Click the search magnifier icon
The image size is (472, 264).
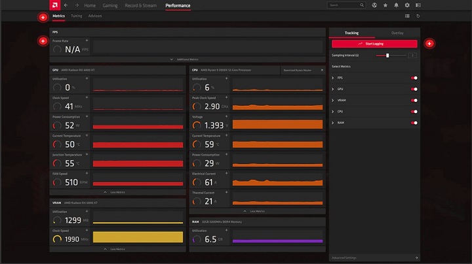tap(362, 5)
